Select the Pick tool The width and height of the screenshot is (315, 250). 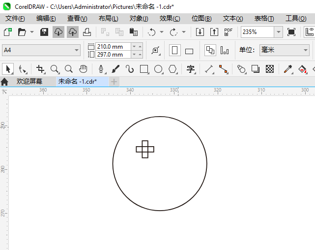pyautogui.click(x=8, y=69)
